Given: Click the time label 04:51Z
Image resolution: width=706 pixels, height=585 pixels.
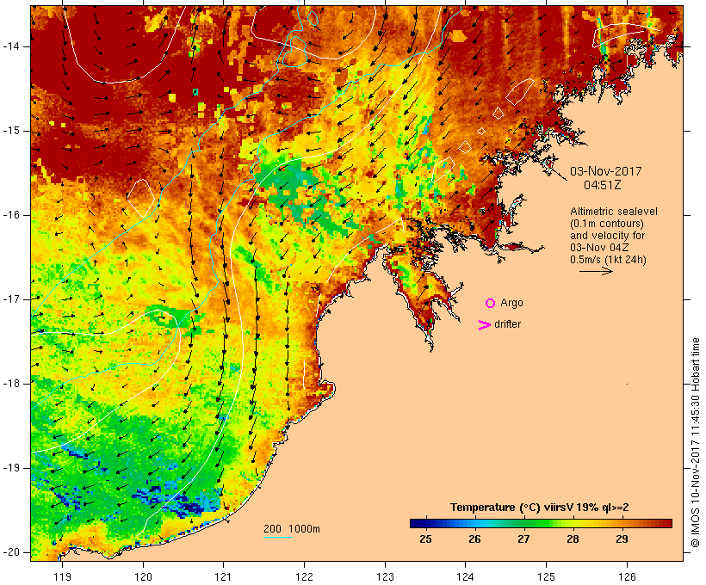Looking at the screenshot, I should (x=603, y=185).
